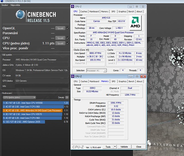Select CPU tab in lower CPU-Z window
Screen dimensions: 184x156
point(76,81)
